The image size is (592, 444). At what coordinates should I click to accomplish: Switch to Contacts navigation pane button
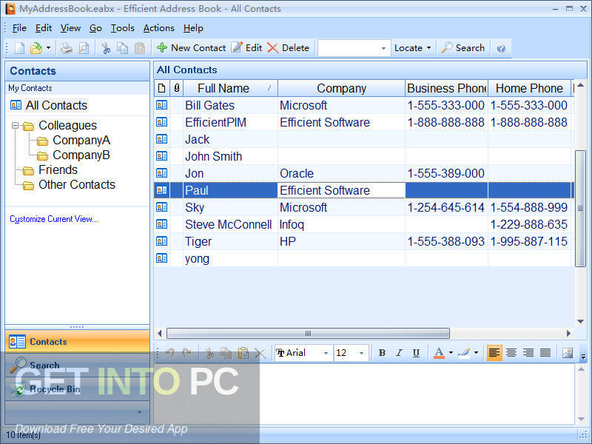point(78,342)
